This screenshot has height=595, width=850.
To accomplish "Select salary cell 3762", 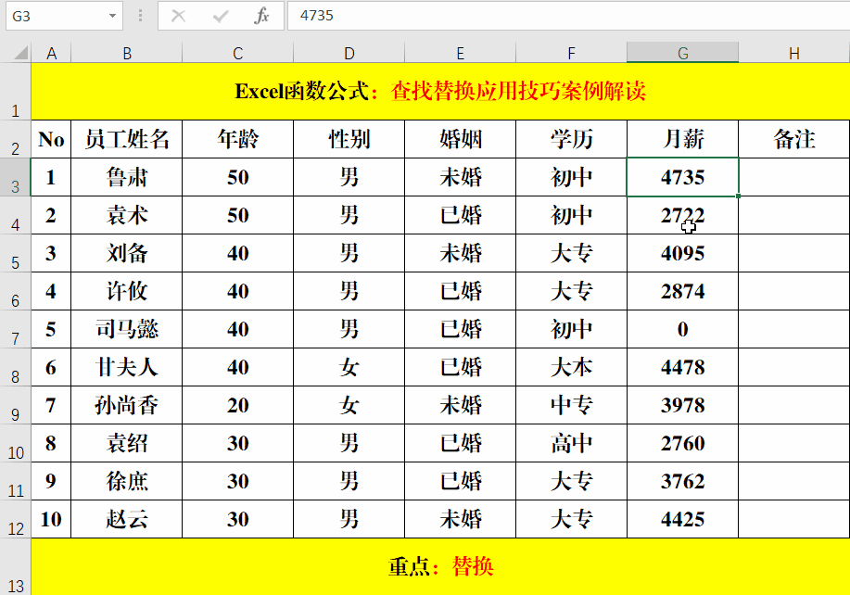I will [x=682, y=481].
